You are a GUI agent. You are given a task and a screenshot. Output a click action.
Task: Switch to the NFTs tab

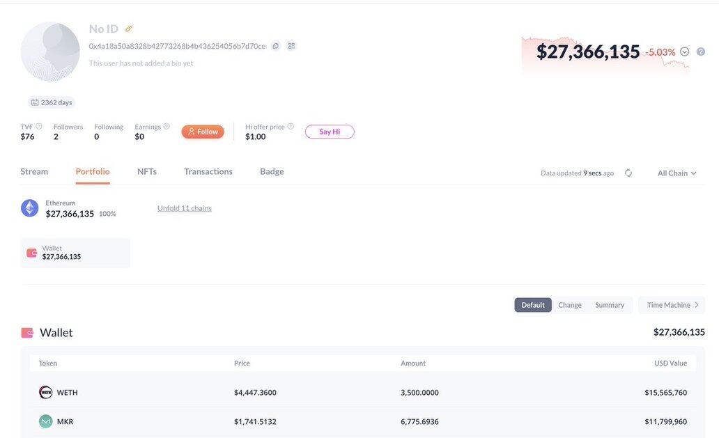point(147,171)
